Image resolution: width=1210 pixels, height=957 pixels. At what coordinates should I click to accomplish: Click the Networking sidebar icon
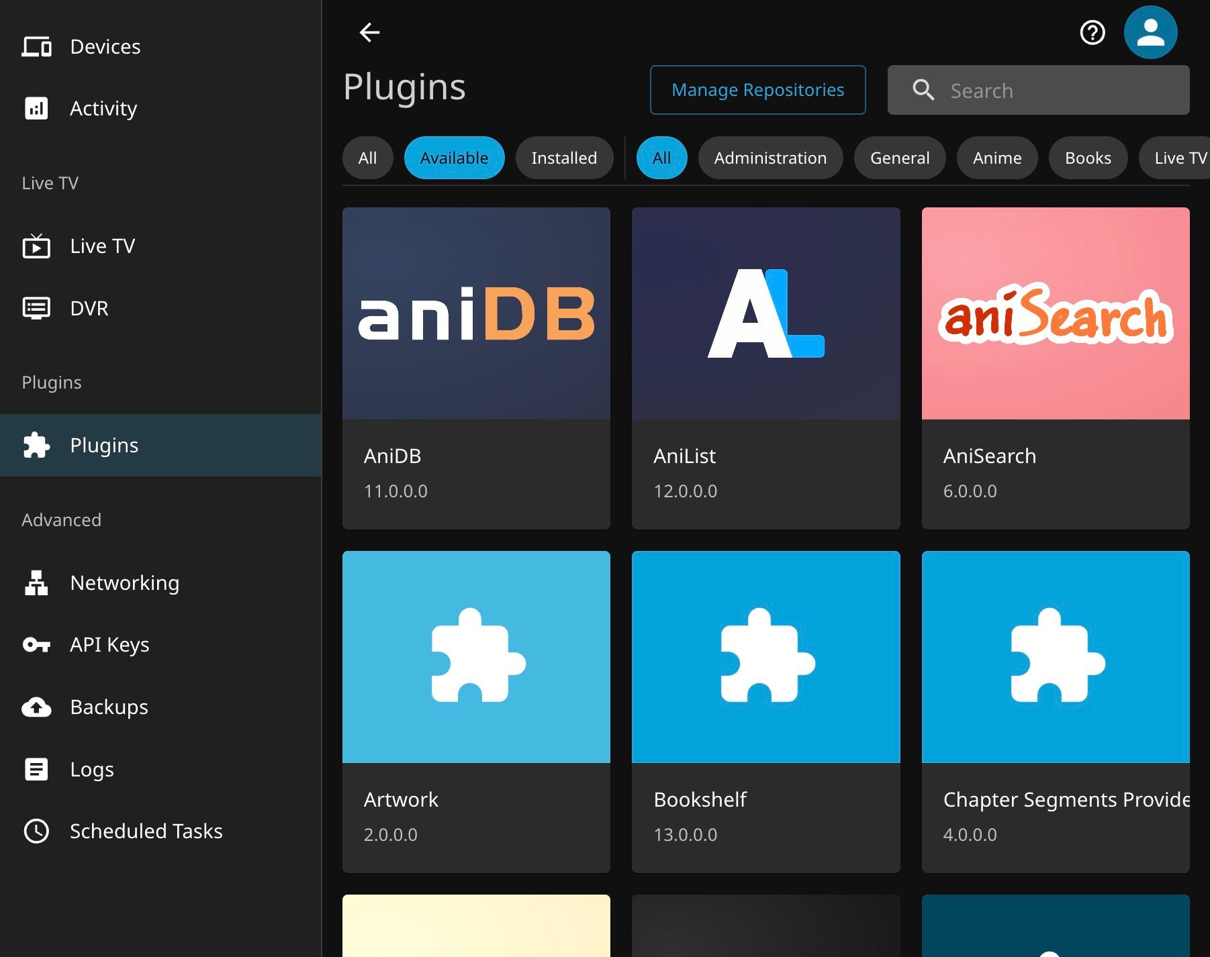point(36,583)
